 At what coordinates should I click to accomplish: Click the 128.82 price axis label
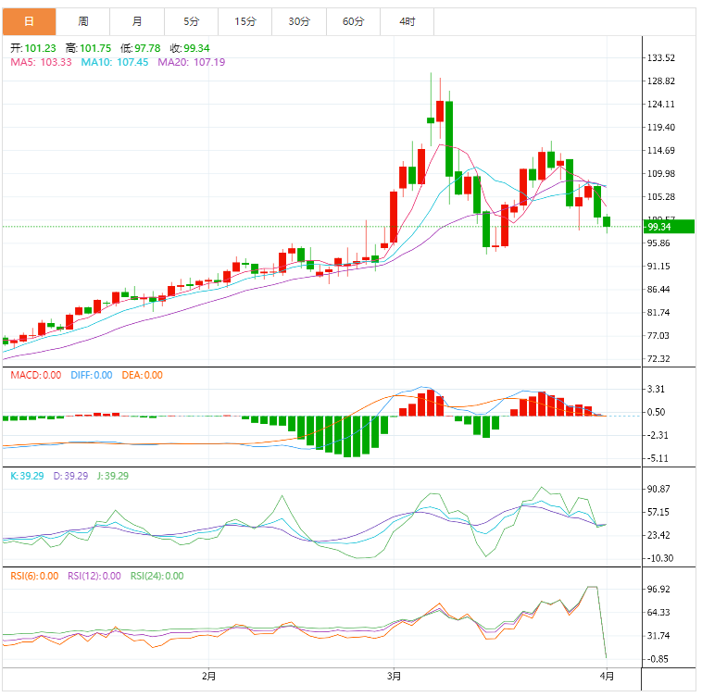tap(661, 81)
